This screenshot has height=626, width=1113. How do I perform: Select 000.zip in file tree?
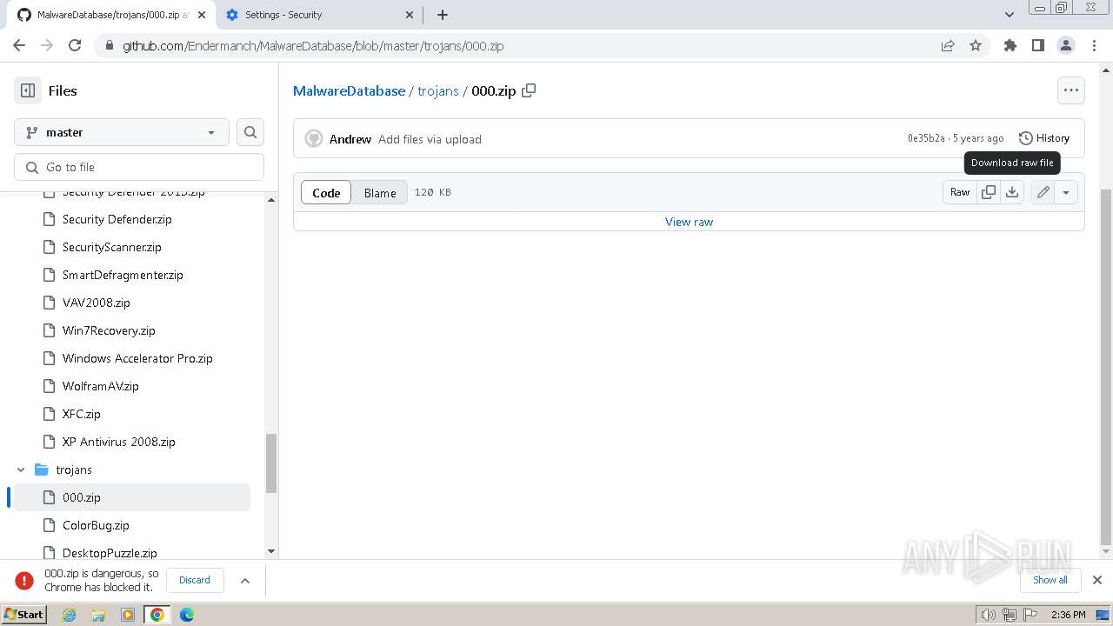tap(132, 497)
